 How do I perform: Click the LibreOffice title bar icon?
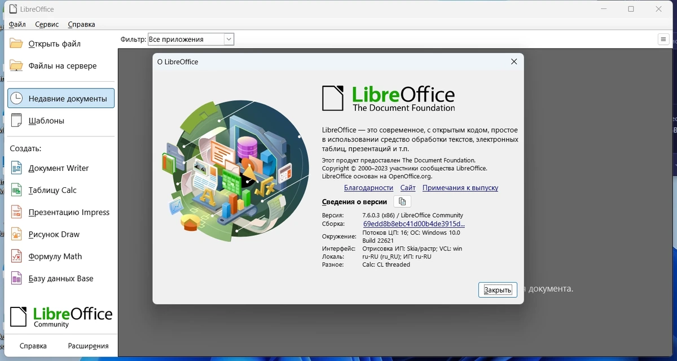click(13, 9)
